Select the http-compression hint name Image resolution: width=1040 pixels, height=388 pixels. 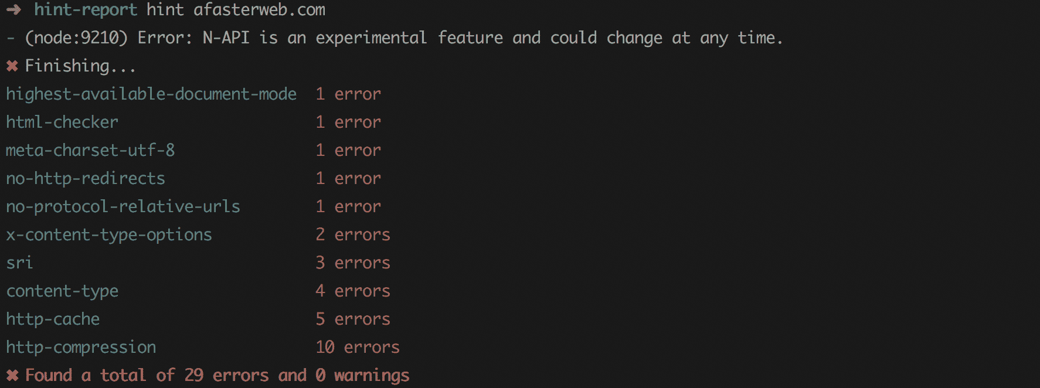click(81, 347)
